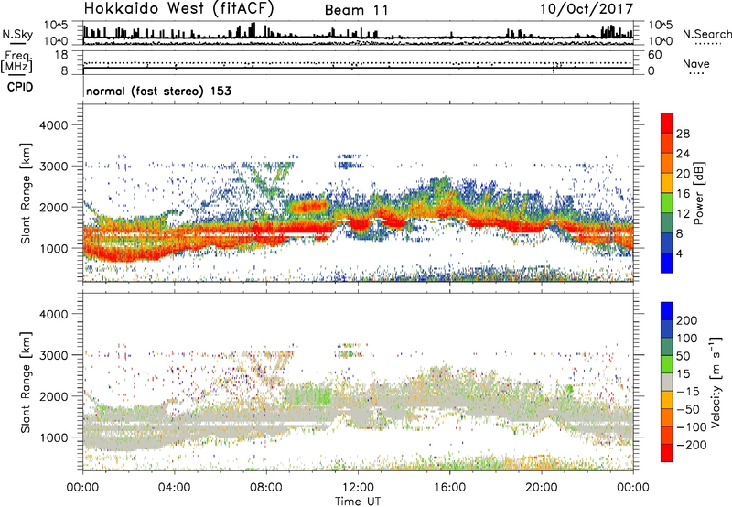Click the "18" frequency axis tick label
Image resolution: width=732 pixels, height=507 pixels.
point(61,55)
